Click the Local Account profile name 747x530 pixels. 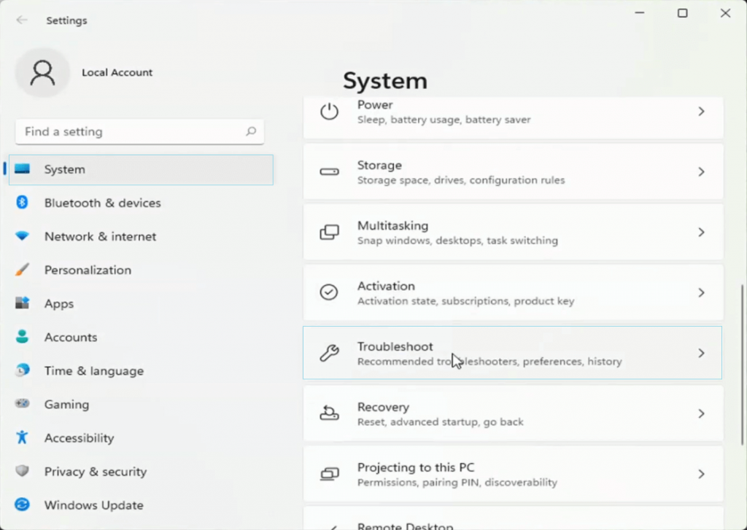117,73
